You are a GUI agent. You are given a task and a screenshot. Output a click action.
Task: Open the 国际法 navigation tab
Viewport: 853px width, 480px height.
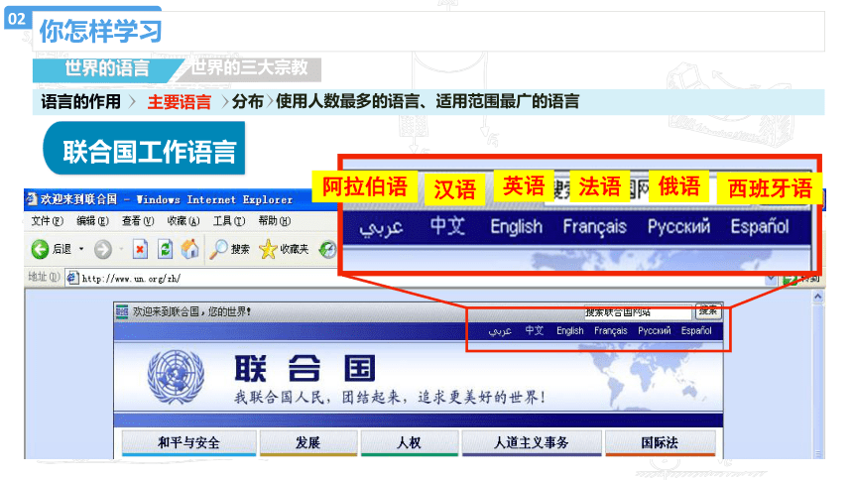(660, 442)
